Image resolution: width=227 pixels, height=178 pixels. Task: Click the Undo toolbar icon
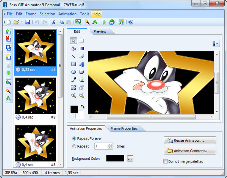click(37, 22)
